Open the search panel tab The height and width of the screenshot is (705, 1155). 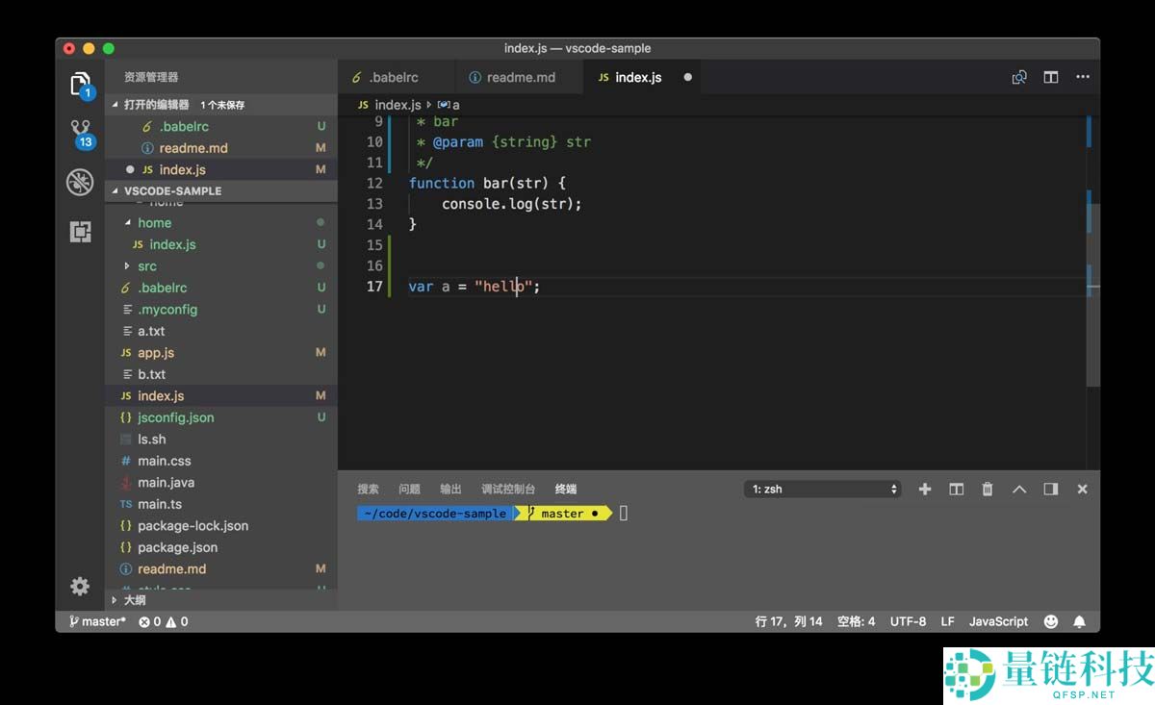368,489
